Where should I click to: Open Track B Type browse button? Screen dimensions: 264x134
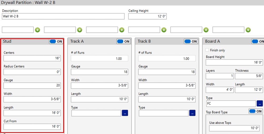pos(192,113)
